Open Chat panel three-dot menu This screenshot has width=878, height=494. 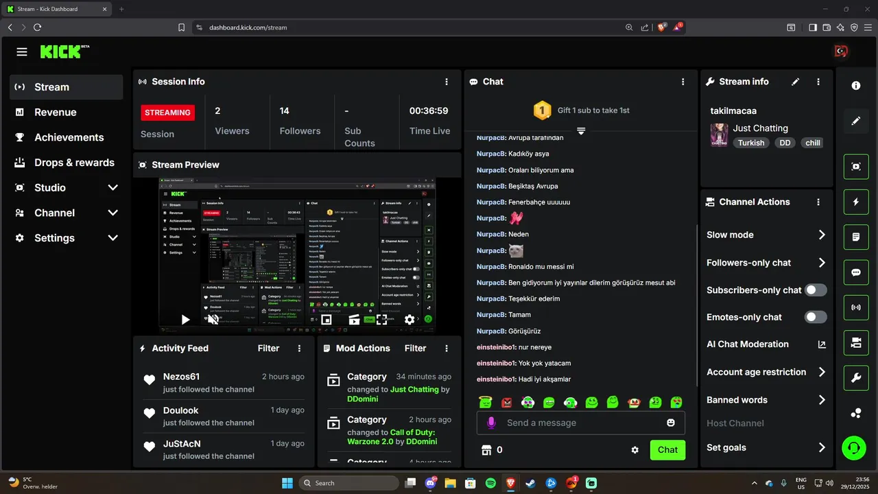(683, 82)
